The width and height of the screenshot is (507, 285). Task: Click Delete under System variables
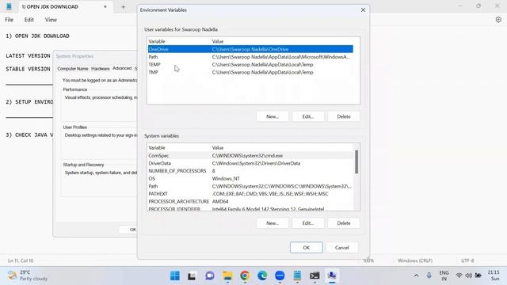point(343,223)
